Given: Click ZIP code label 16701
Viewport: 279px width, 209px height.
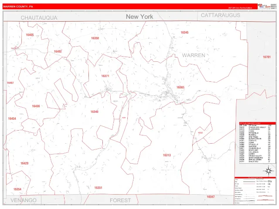Looking at the screenshot, I should click(x=266, y=57).
